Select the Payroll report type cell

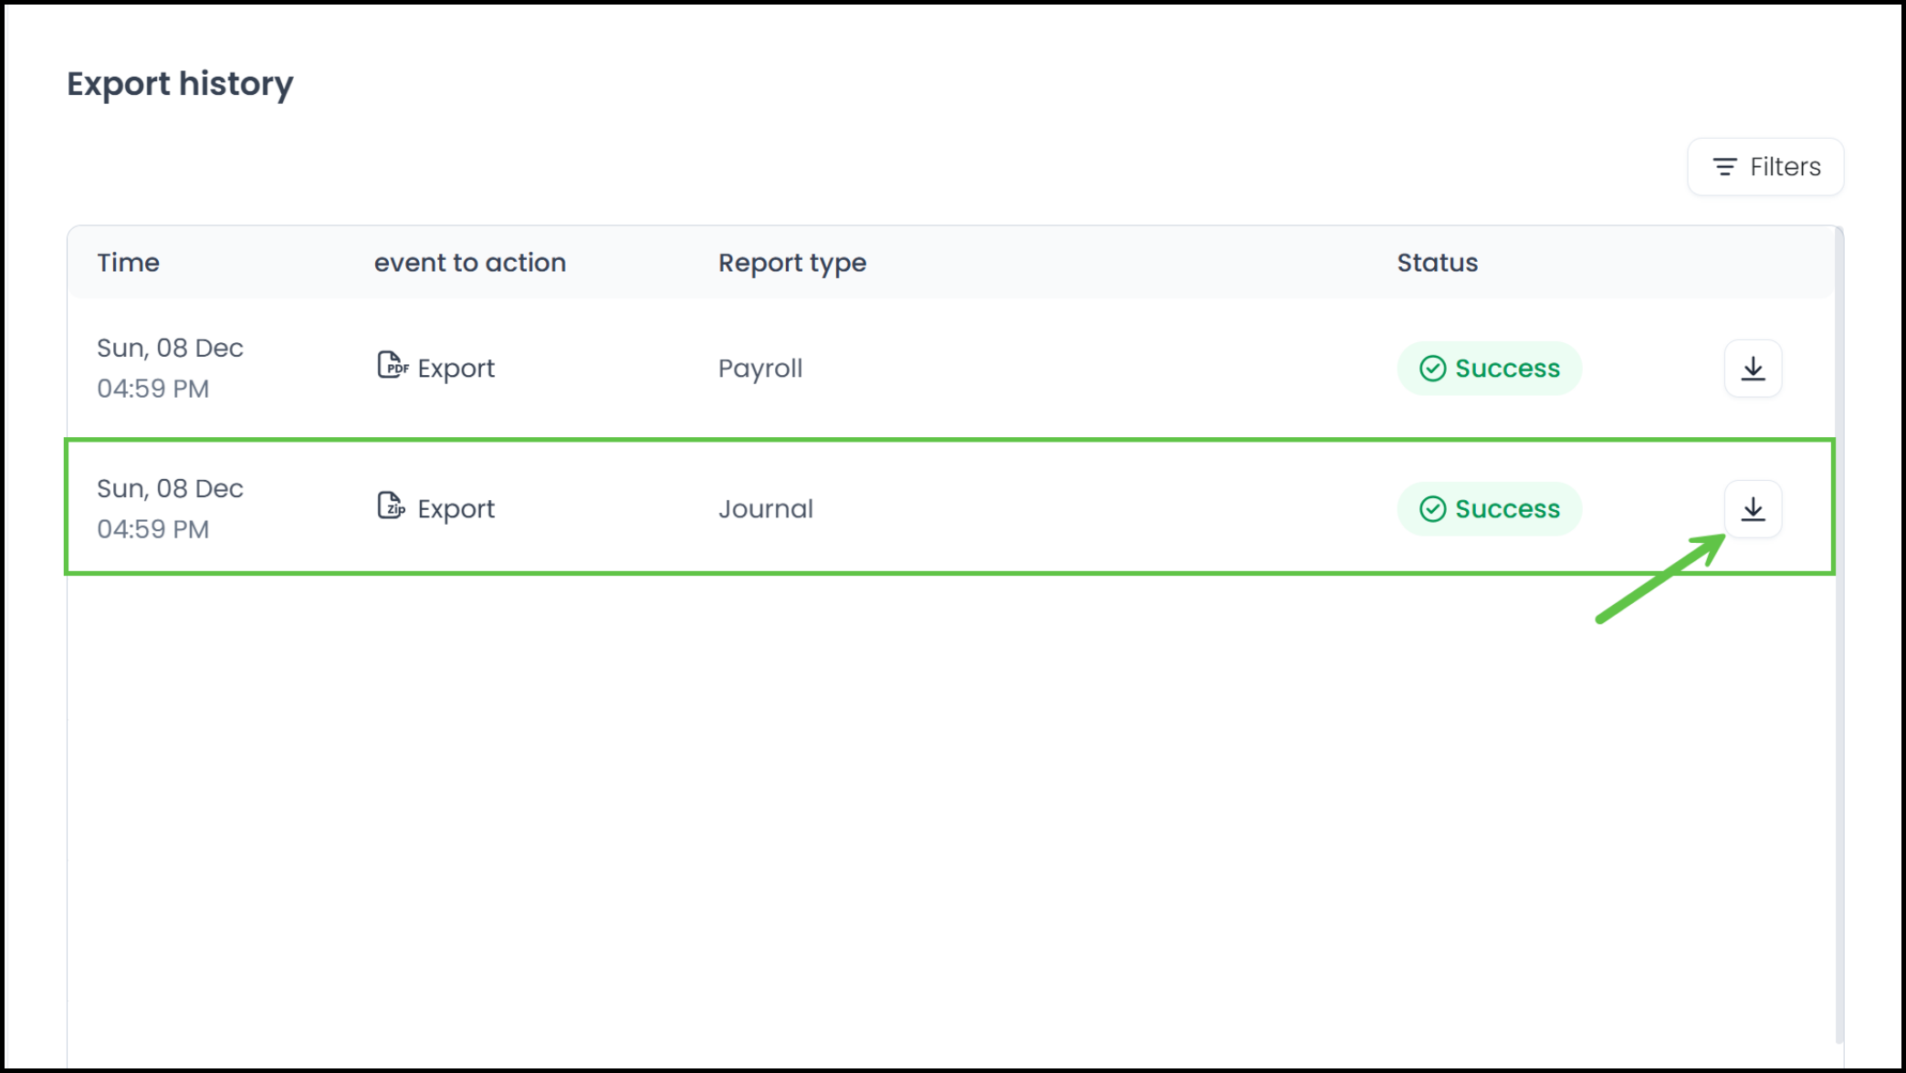pos(760,369)
